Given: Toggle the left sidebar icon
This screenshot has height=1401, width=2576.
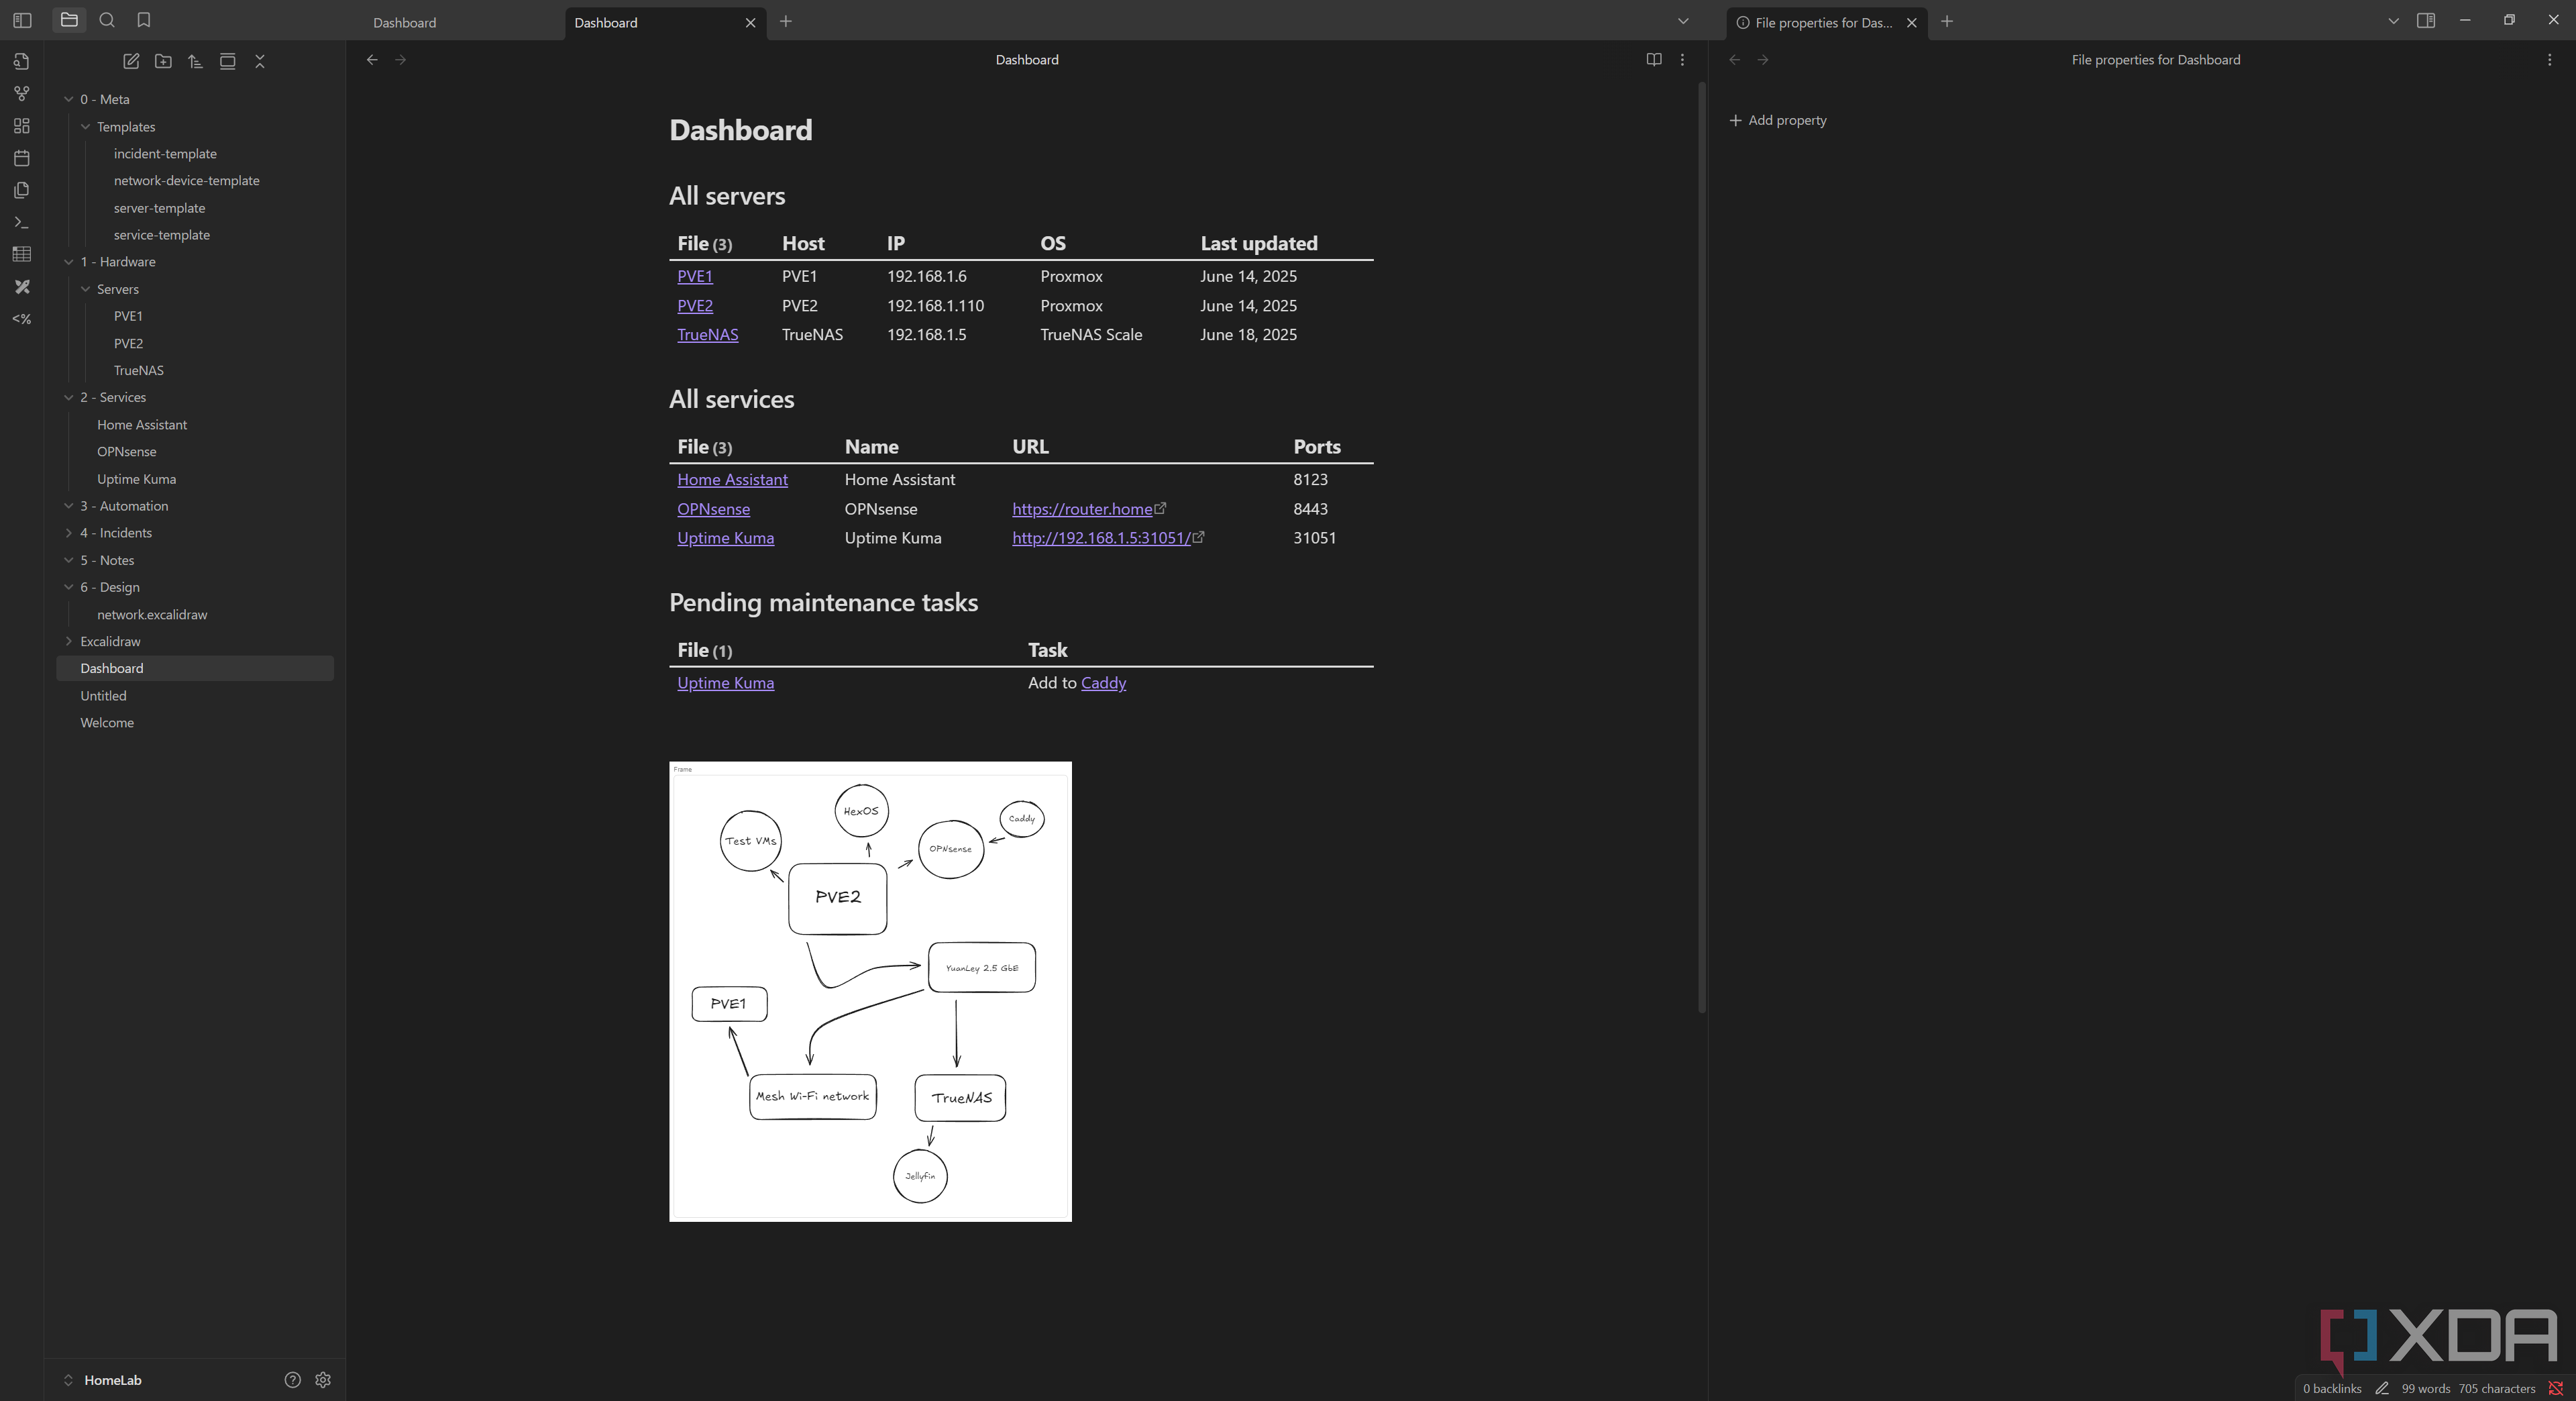Looking at the screenshot, I should click(x=22, y=21).
